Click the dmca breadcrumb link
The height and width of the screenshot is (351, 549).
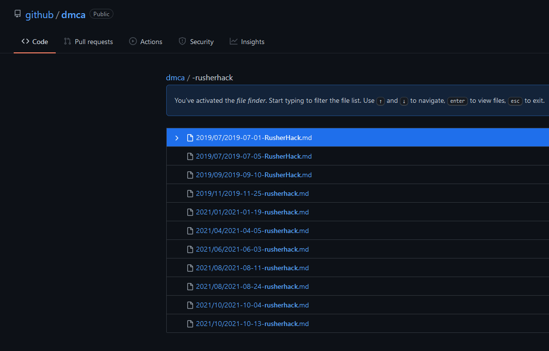pos(175,78)
